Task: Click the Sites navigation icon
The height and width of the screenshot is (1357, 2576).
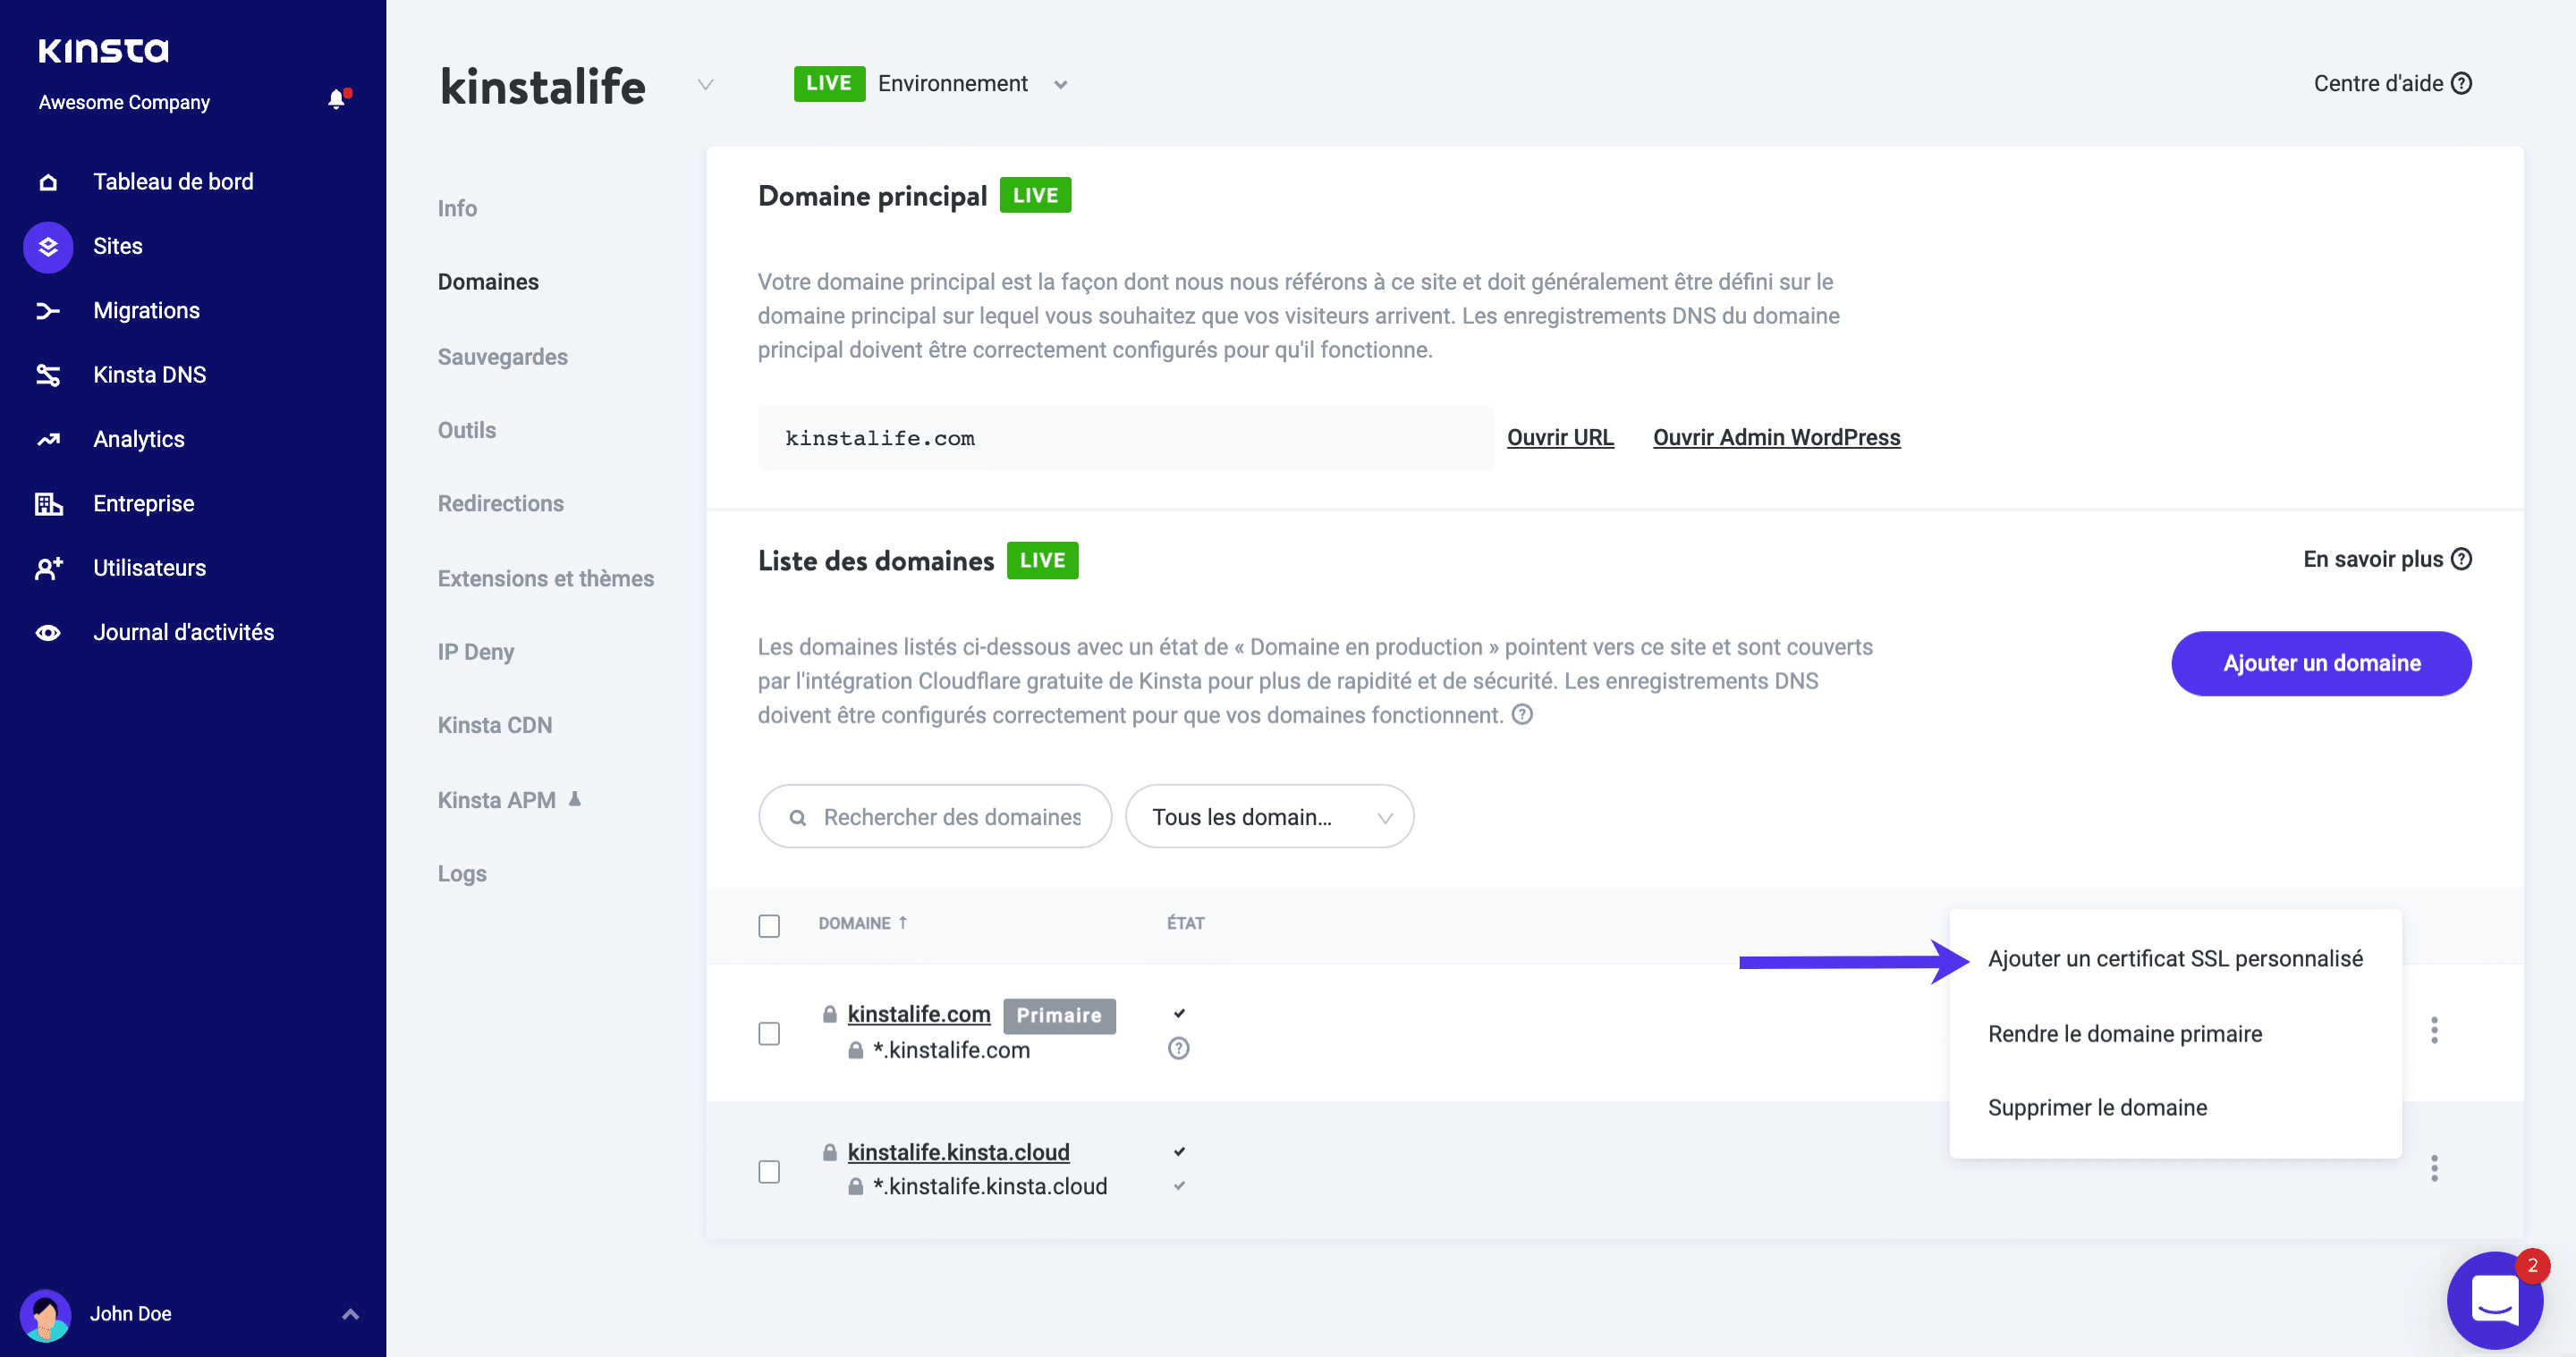Action: click(47, 245)
